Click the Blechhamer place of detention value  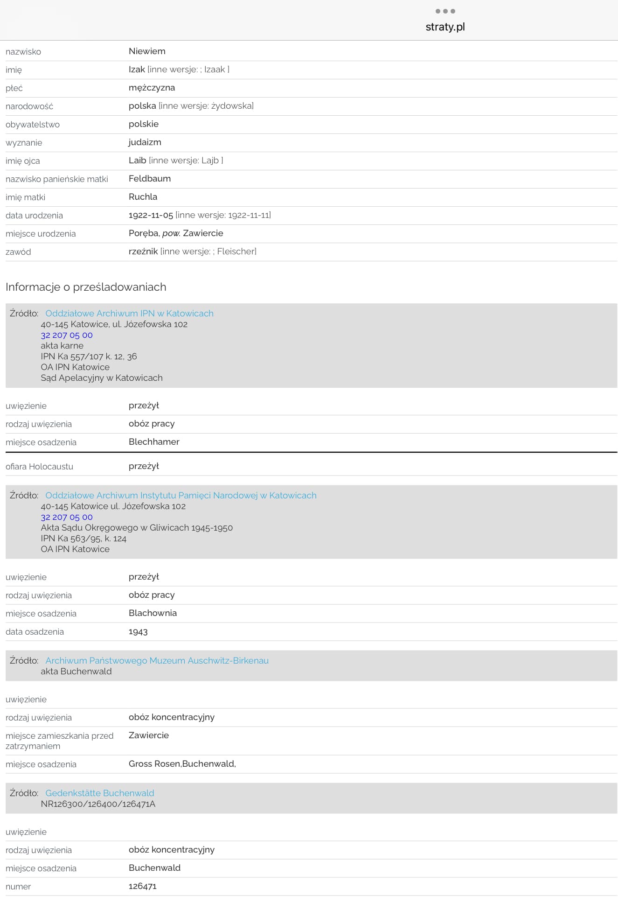click(x=154, y=442)
